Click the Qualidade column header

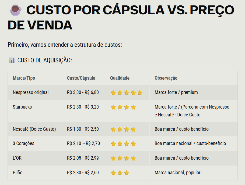[x=120, y=78]
